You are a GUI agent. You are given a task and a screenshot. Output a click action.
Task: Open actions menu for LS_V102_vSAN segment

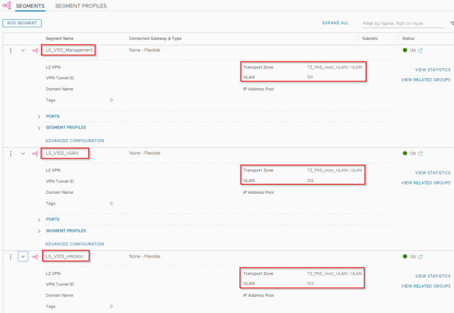click(11, 153)
